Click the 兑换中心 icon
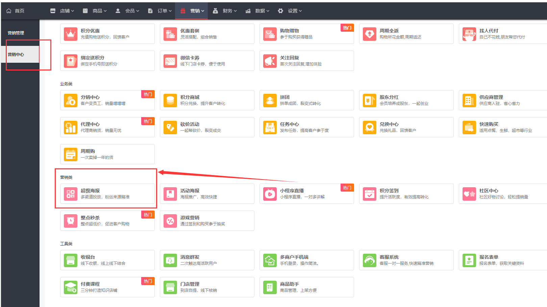Image resolution: width=547 pixels, height=307 pixels. (370, 127)
